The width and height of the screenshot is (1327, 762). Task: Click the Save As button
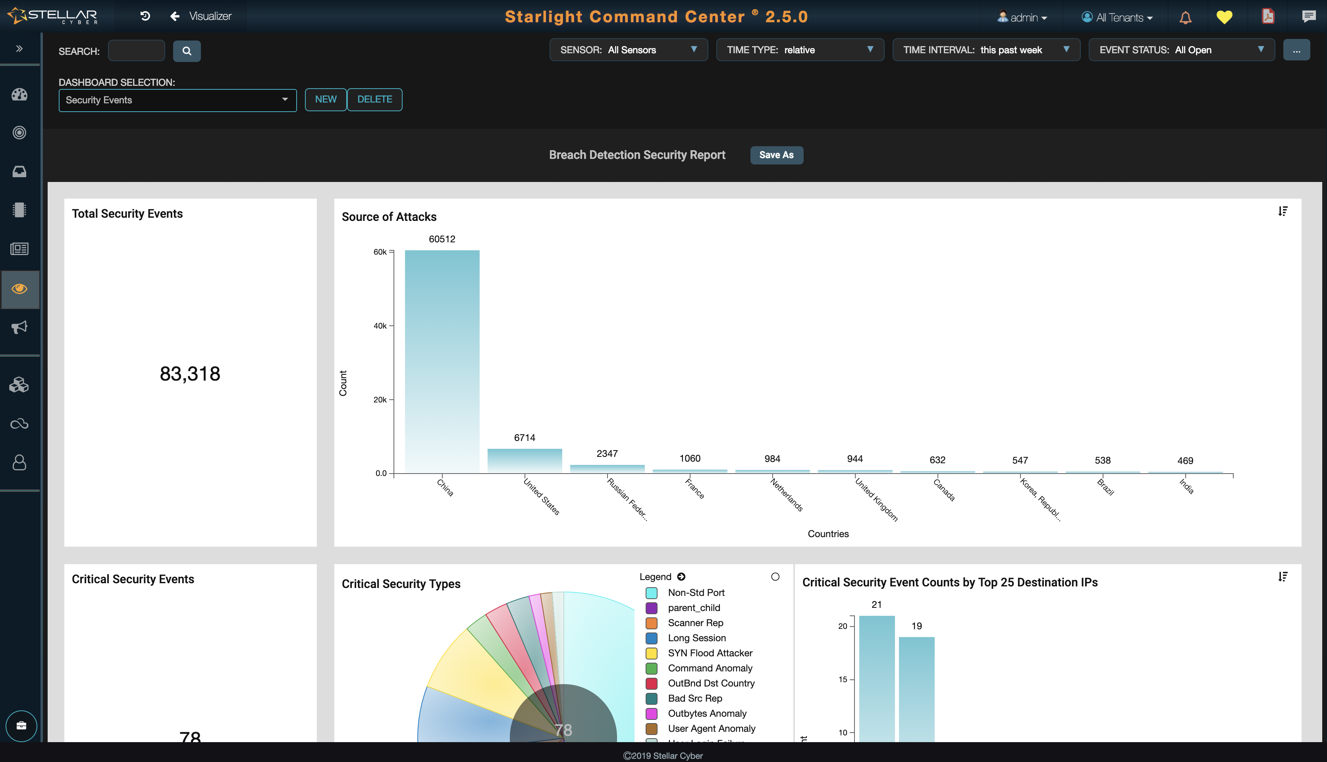[x=776, y=155]
